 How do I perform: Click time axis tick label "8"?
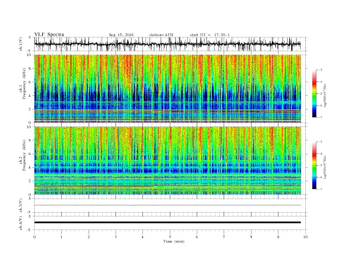[251, 237]
